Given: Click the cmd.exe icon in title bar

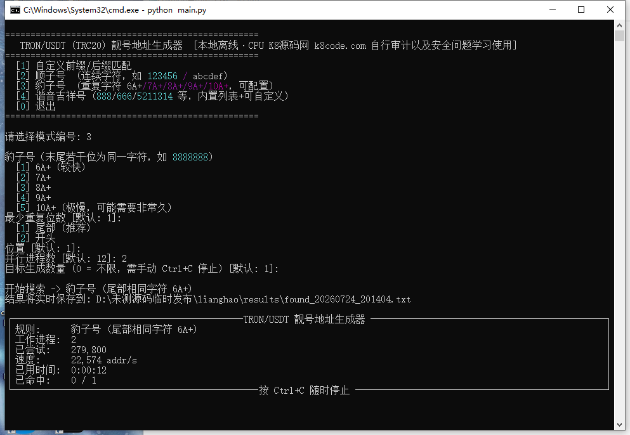Looking at the screenshot, I should coord(15,10).
